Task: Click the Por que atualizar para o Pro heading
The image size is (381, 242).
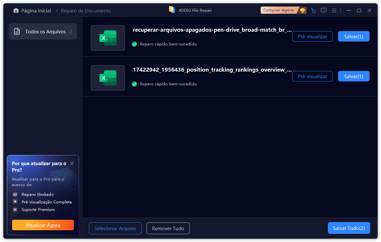Action: coord(39,167)
